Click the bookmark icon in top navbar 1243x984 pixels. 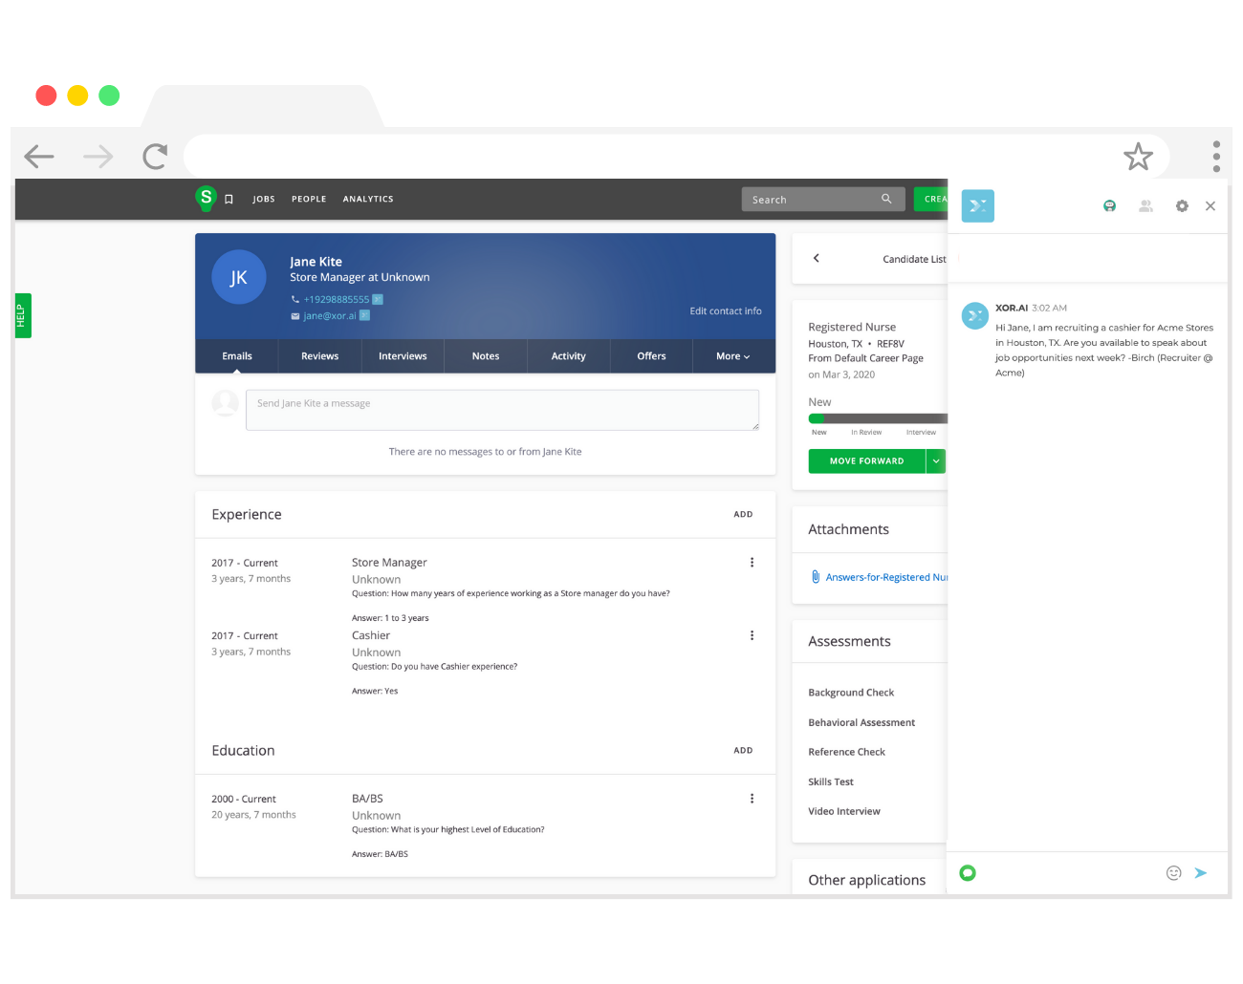pos(229,200)
